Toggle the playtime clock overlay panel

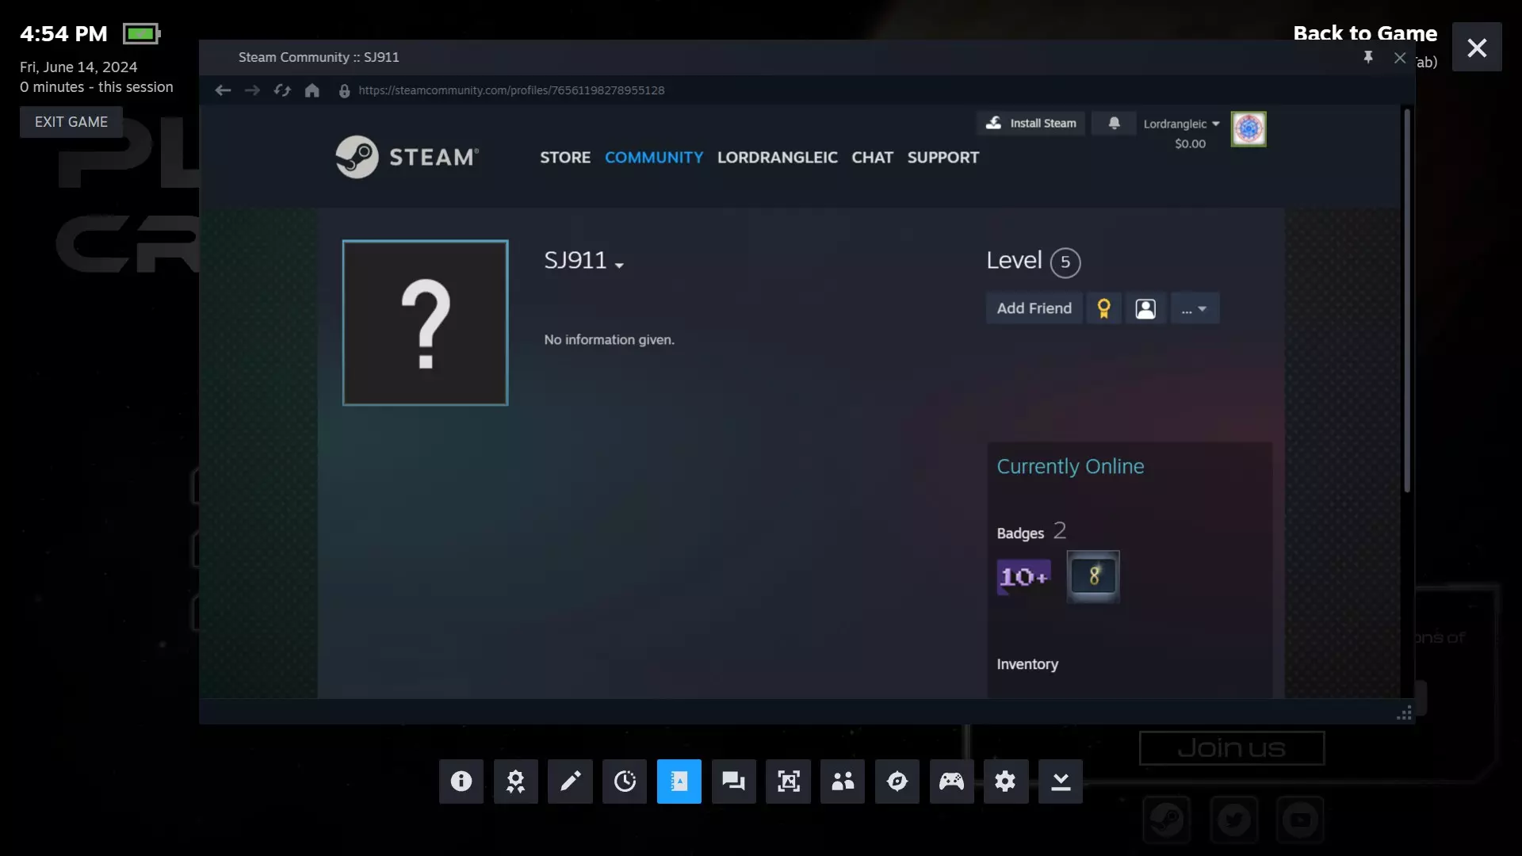625,781
